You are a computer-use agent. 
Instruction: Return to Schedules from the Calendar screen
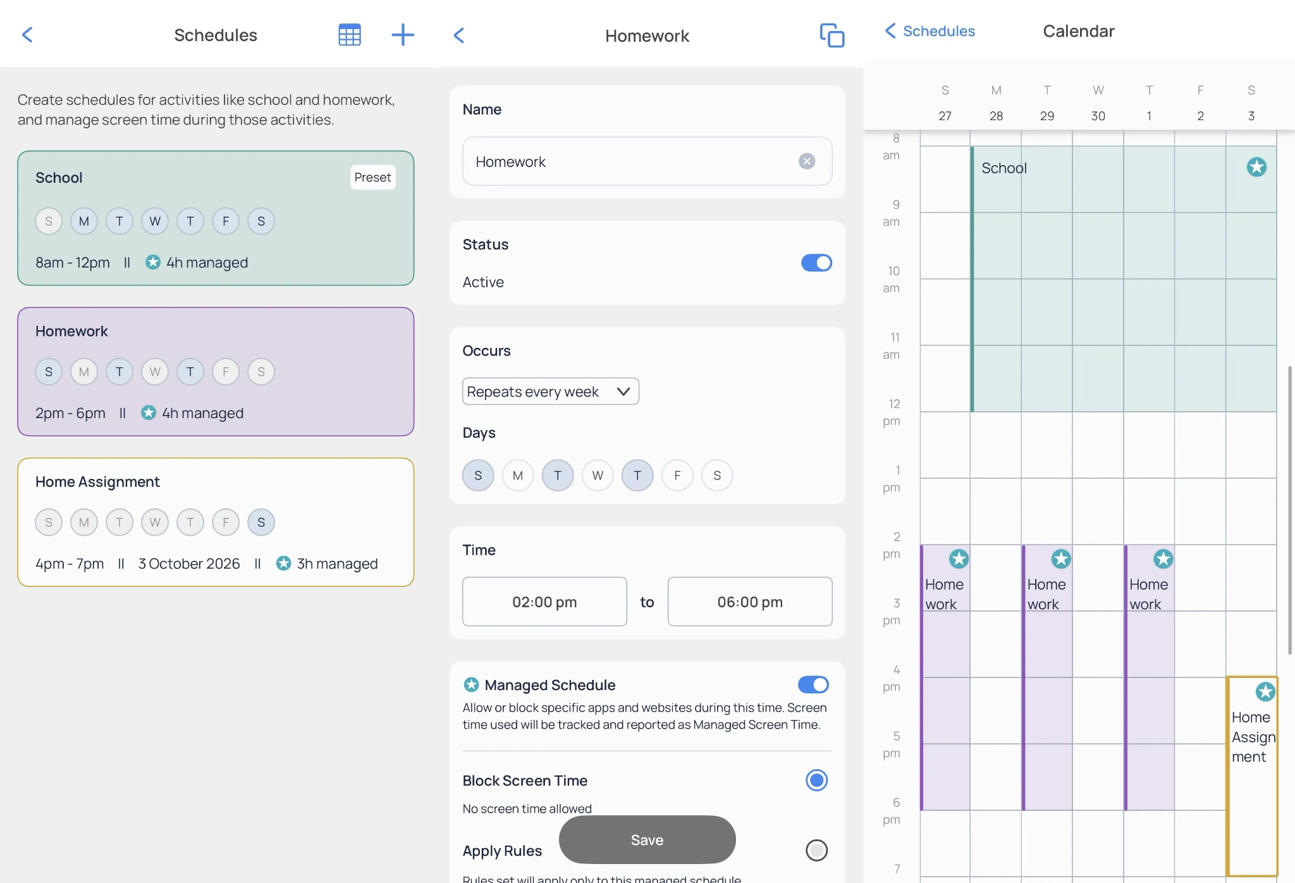pyautogui.click(x=930, y=31)
